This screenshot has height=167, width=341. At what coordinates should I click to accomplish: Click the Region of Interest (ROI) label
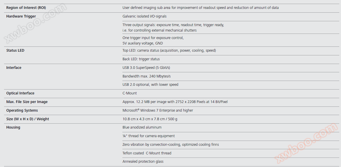click(26, 8)
